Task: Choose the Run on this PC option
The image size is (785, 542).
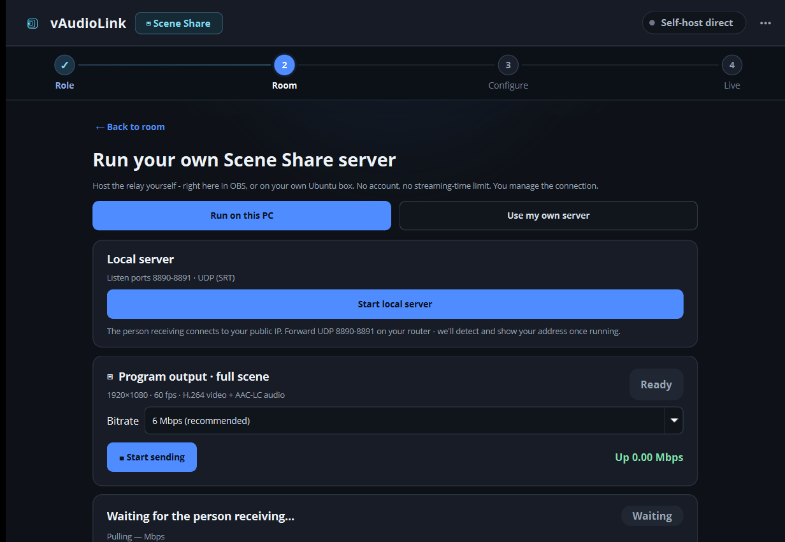Action: click(x=241, y=216)
